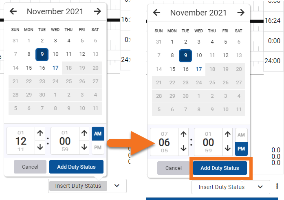Viewport: 284px width, 200px height.
Task: Click next month arrow in right calendar
Action: point(240,12)
